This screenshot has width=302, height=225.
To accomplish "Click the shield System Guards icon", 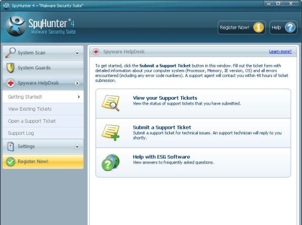I will click(11, 68).
